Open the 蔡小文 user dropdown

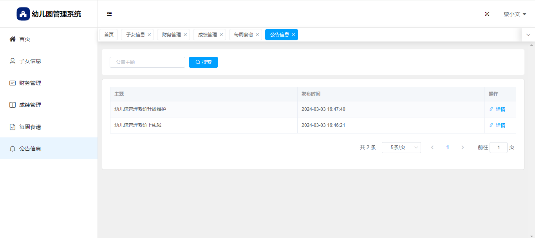coord(514,14)
